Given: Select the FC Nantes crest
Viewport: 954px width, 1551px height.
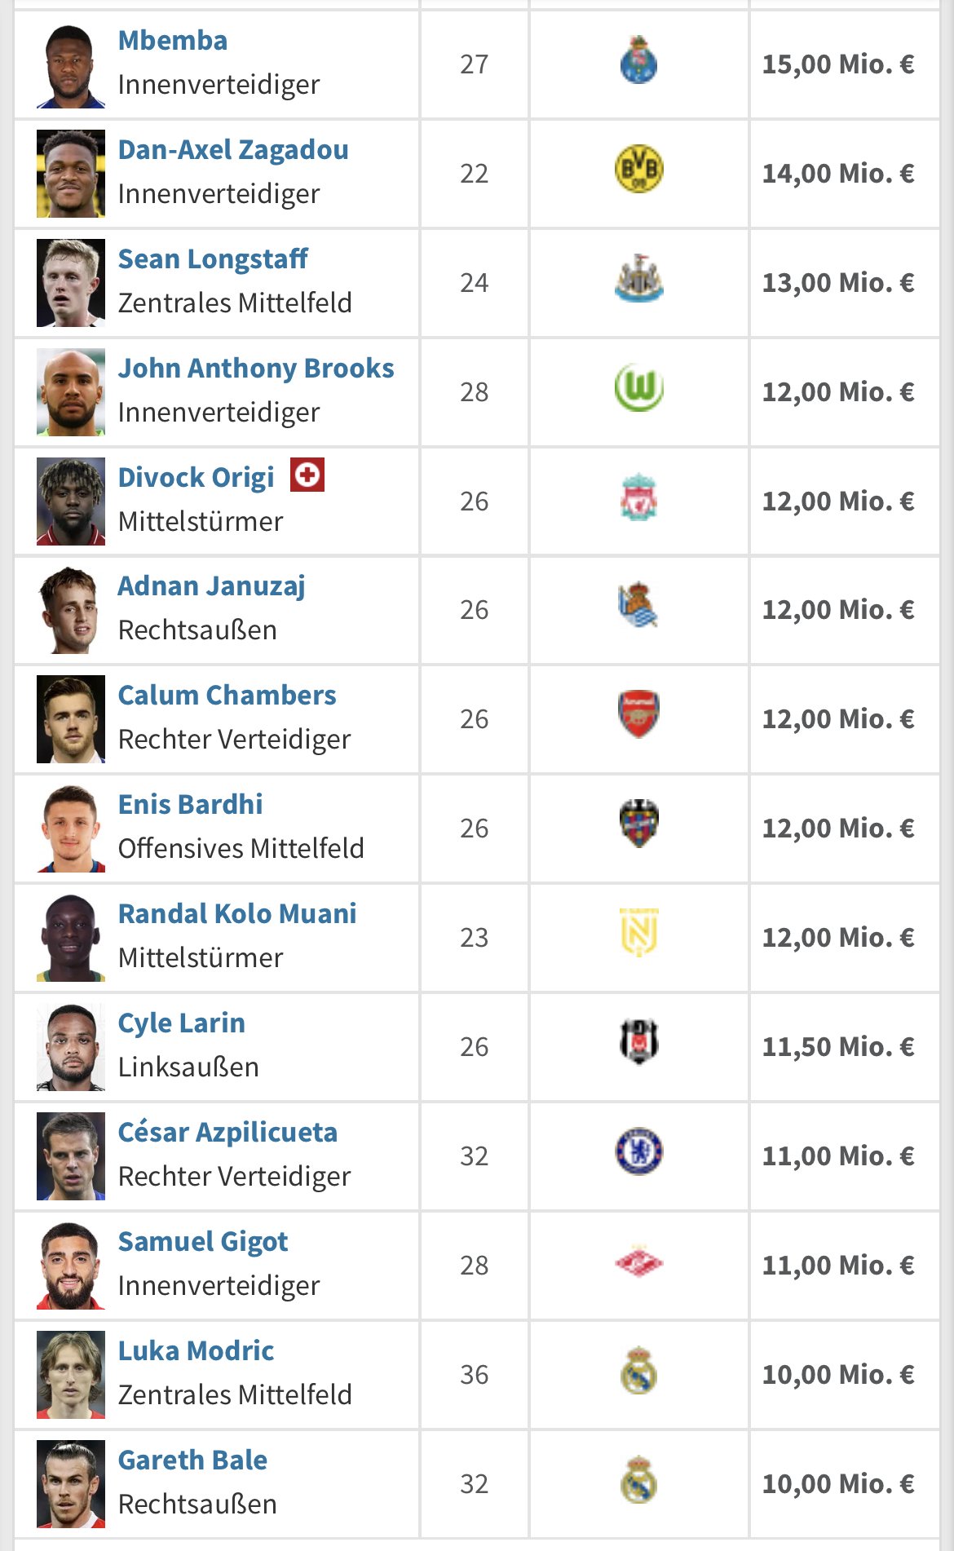Looking at the screenshot, I should click(638, 933).
